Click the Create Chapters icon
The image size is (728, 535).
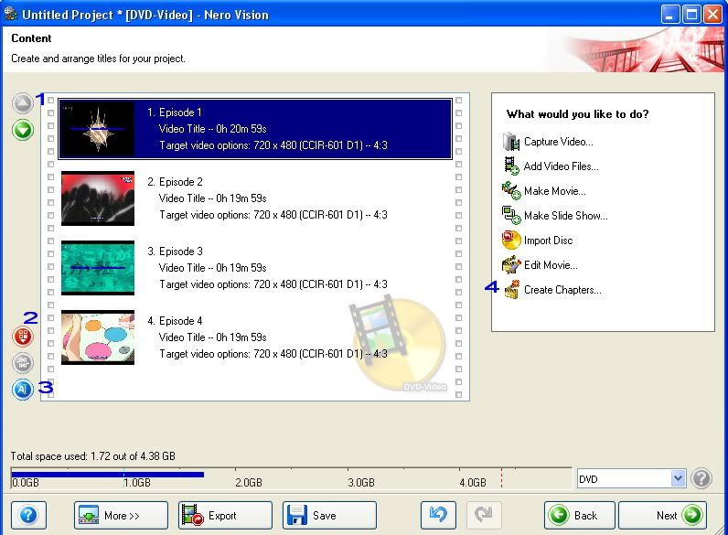point(512,290)
